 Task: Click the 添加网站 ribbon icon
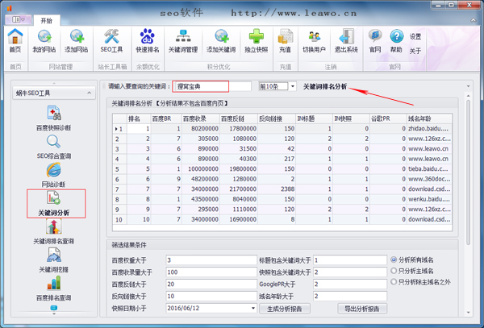click(x=77, y=40)
